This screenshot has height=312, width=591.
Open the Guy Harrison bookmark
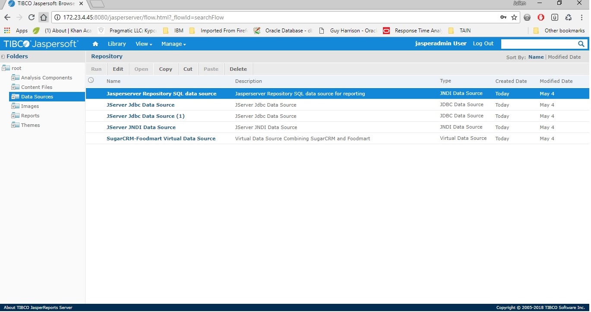348,31
